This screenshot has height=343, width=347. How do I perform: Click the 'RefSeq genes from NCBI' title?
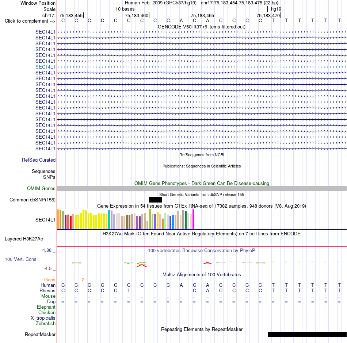(x=202, y=155)
